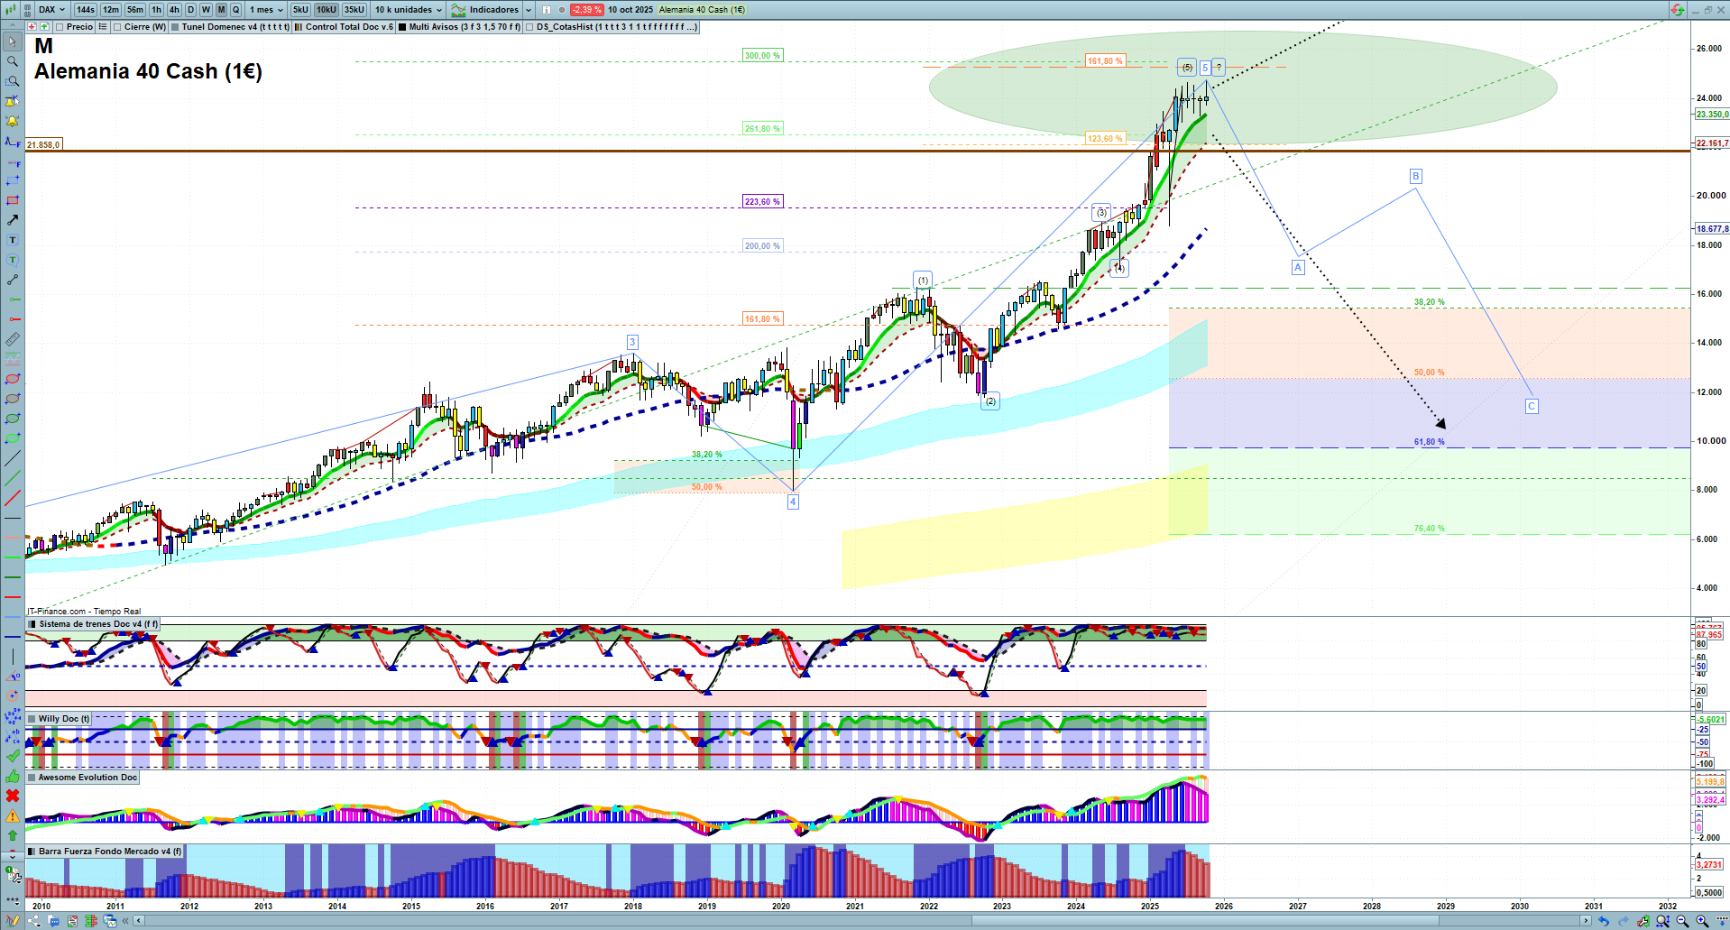Select the blue T text tool
The image size is (1730, 930).
(x=13, y=240)
